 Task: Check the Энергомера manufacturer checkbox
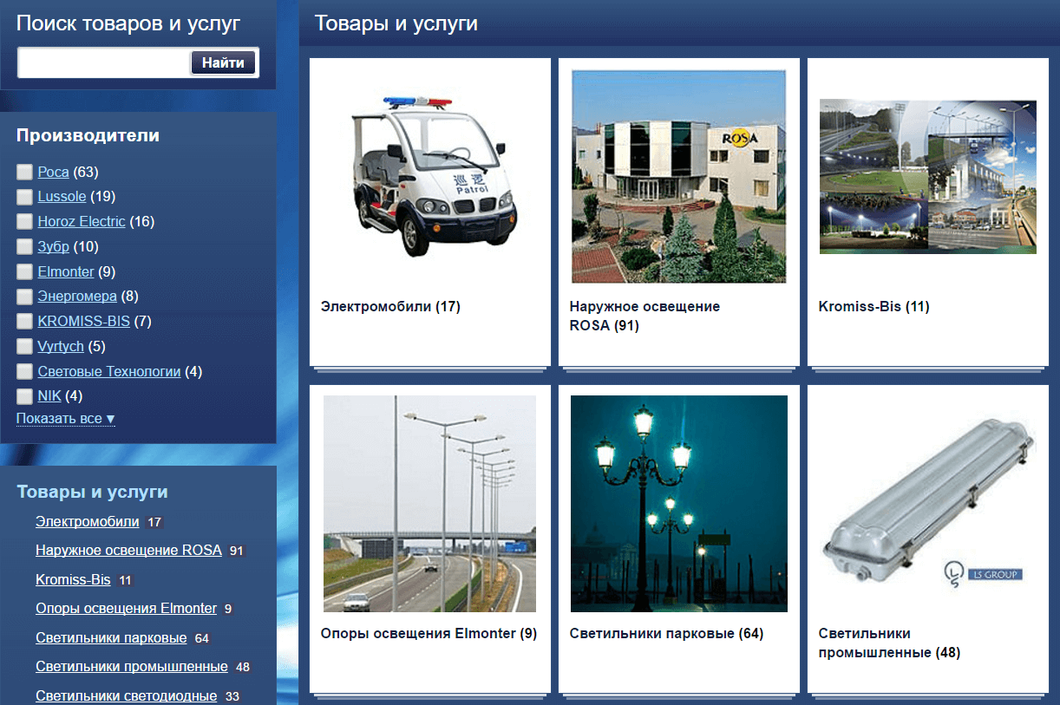24,297
